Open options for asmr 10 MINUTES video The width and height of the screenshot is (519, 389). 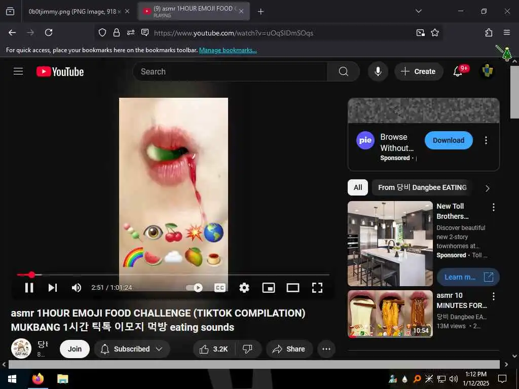(494, 296)
